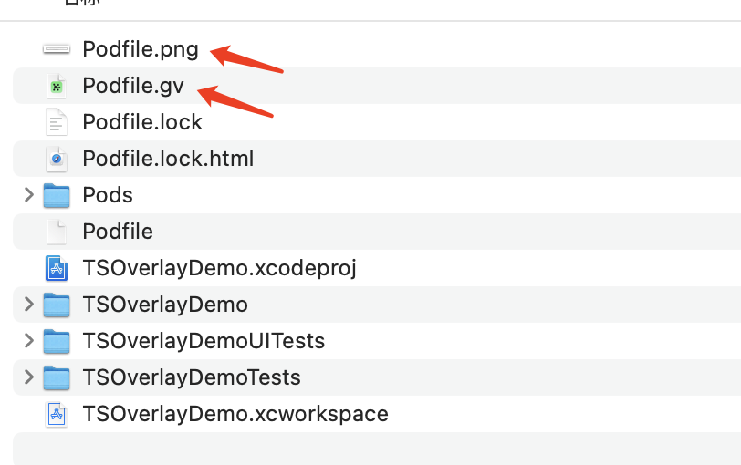Select the Podfile.lock file name
This screenshot has height=465, width=741.
click(142, 122)
